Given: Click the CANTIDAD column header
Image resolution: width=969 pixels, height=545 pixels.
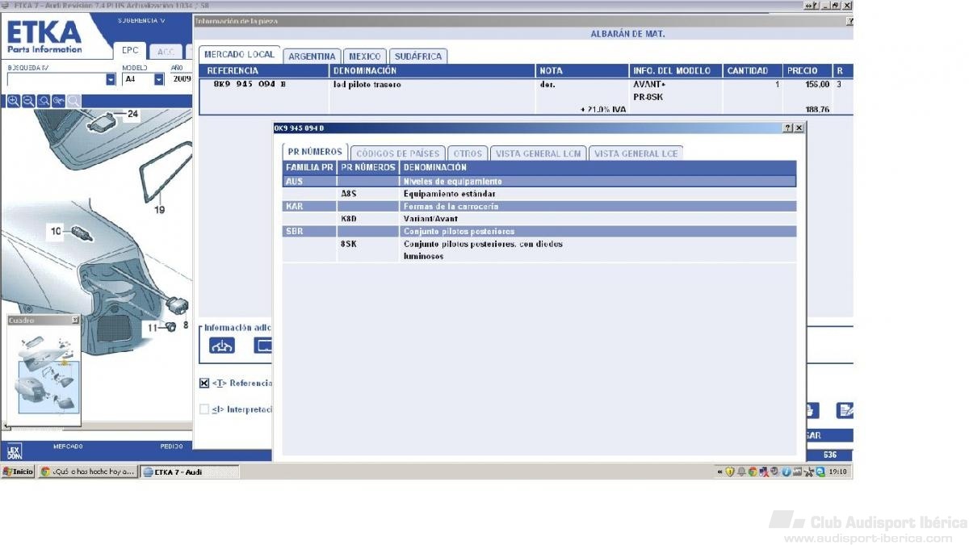Looking at the screenshot, I should click(x=753, y=71).
